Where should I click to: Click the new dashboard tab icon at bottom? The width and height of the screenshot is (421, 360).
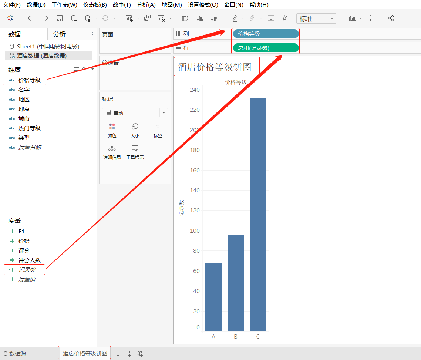tap(128, 354)
